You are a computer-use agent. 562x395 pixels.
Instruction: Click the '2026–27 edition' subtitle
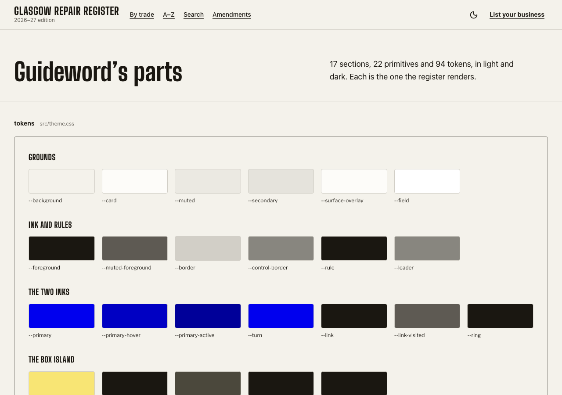tap(34, 20)
